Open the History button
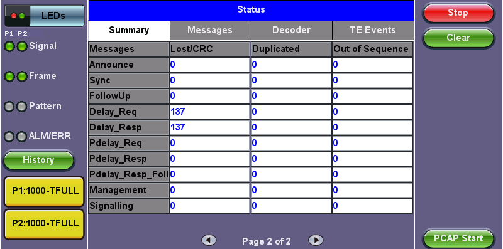 [38, 160]
